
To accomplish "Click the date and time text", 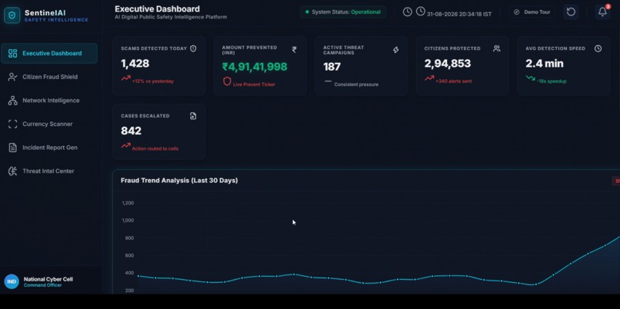I will point(459,15).
